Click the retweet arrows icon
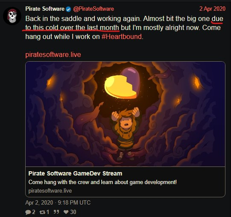Viewport: 231px width, 217px height. click(42, 212)
